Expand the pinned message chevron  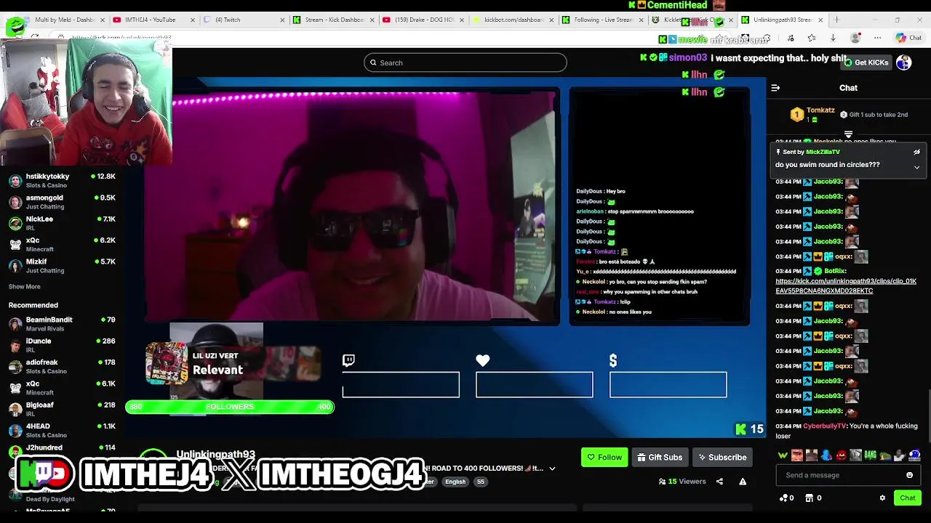916,167
